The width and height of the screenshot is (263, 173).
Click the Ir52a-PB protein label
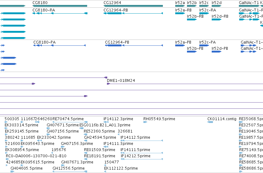(x=183, y=42)
